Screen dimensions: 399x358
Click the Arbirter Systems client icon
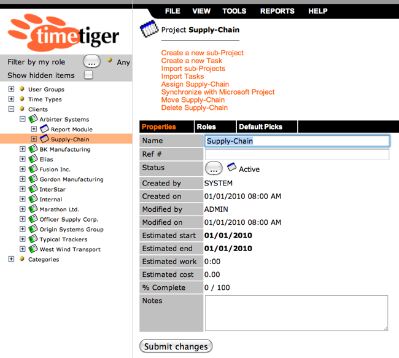33,119
